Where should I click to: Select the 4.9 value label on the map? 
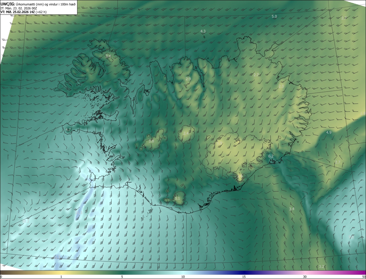329,132
